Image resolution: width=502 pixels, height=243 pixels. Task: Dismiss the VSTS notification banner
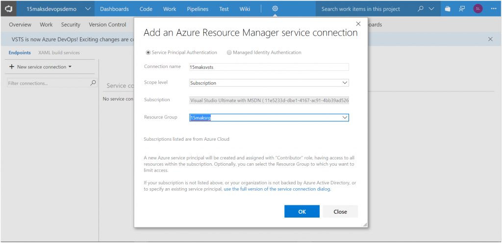point(490,39)
